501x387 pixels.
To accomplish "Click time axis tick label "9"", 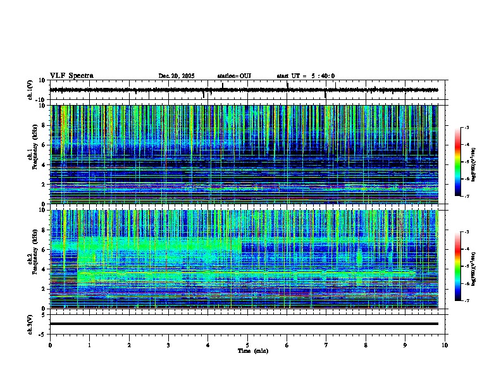I will click(x=405, y=345).
